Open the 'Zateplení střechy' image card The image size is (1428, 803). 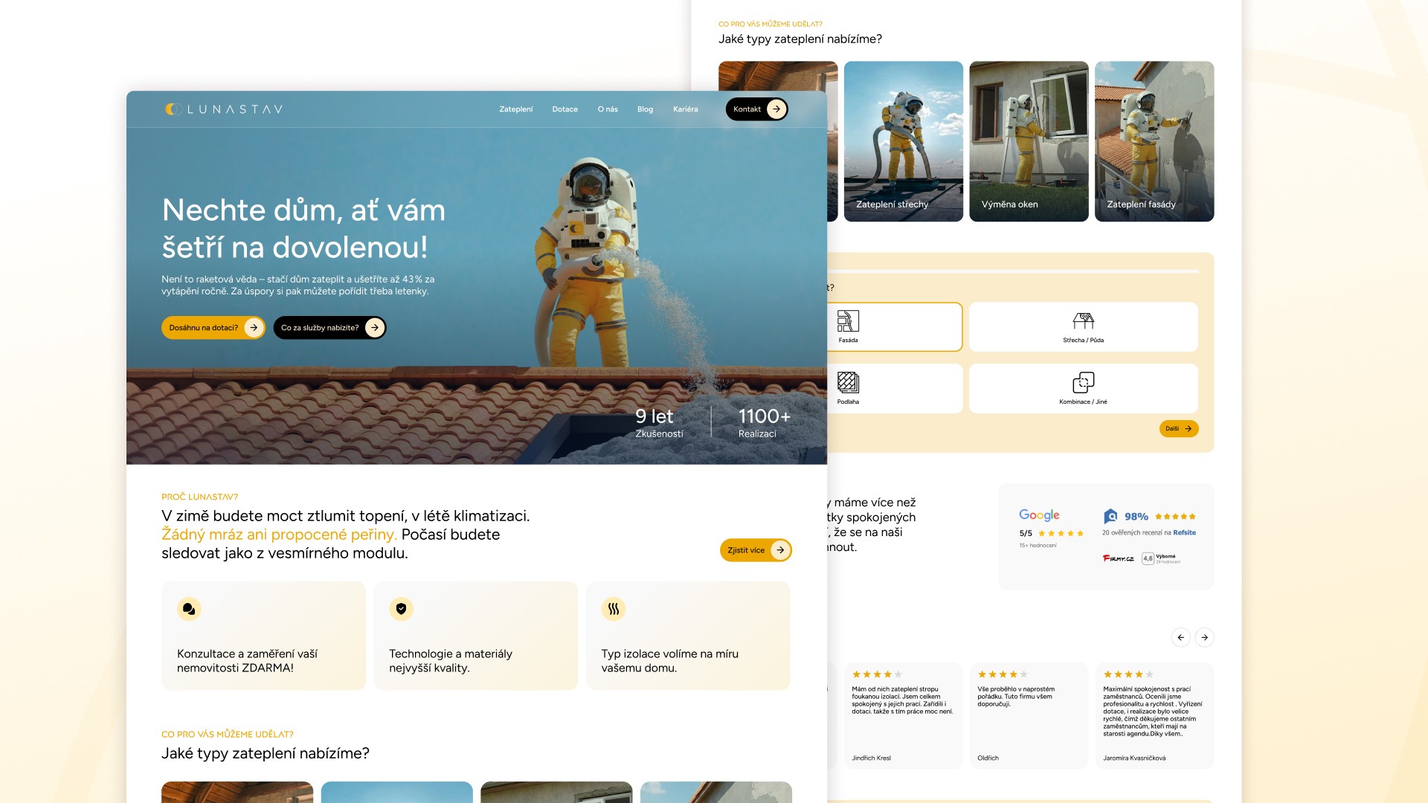point(904,141)
